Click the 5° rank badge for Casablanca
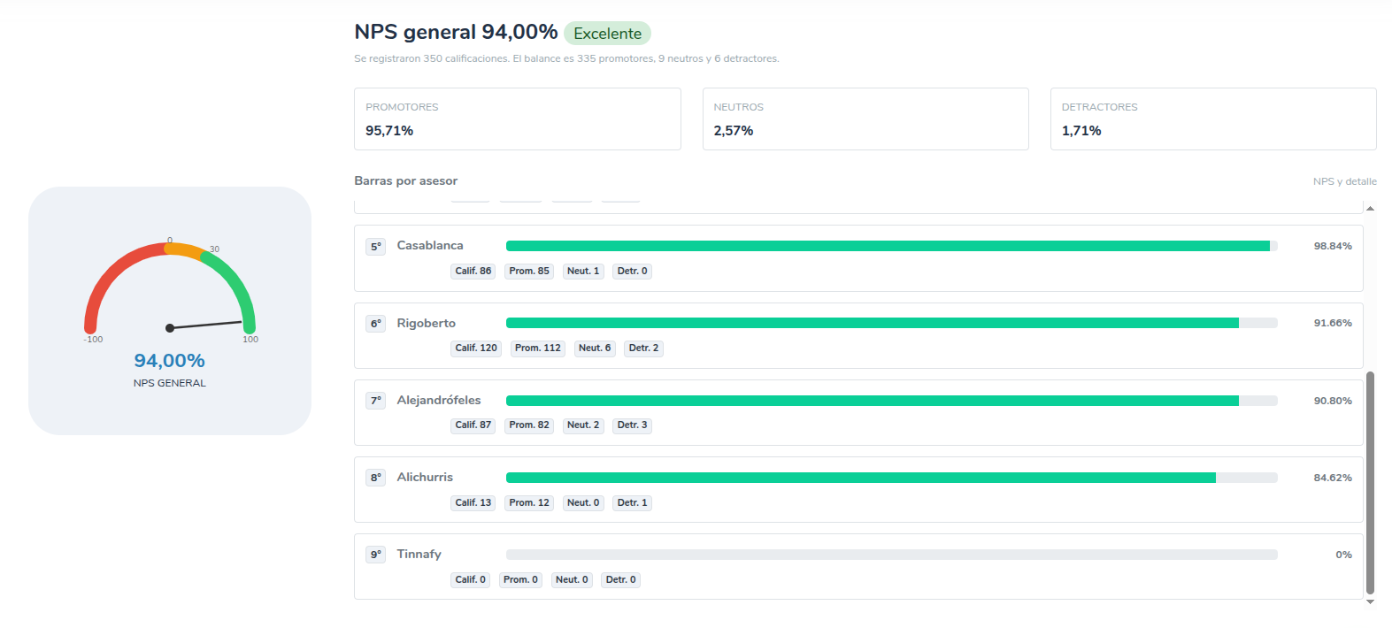The height and width of the screenshot is (628, 1392). (x=375, y=247)
